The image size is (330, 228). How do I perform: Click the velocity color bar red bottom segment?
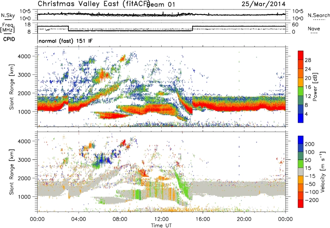[301, 203]
